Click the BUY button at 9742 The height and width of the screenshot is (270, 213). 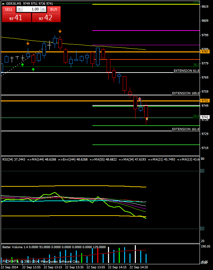pos(46,18)
